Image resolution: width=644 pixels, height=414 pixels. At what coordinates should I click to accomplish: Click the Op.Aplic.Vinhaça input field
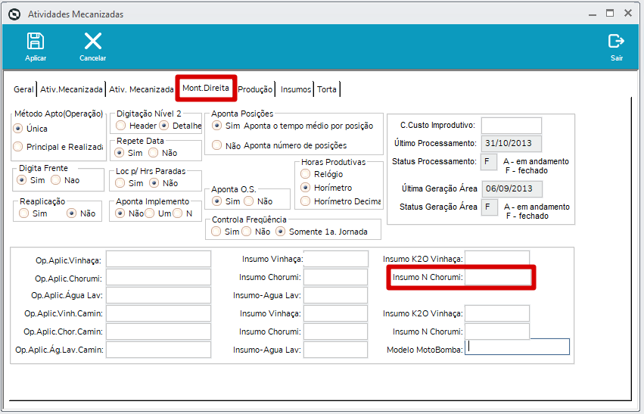coord(158,259)
